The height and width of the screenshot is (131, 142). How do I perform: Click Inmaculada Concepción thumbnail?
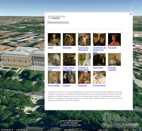pos(114,59)
